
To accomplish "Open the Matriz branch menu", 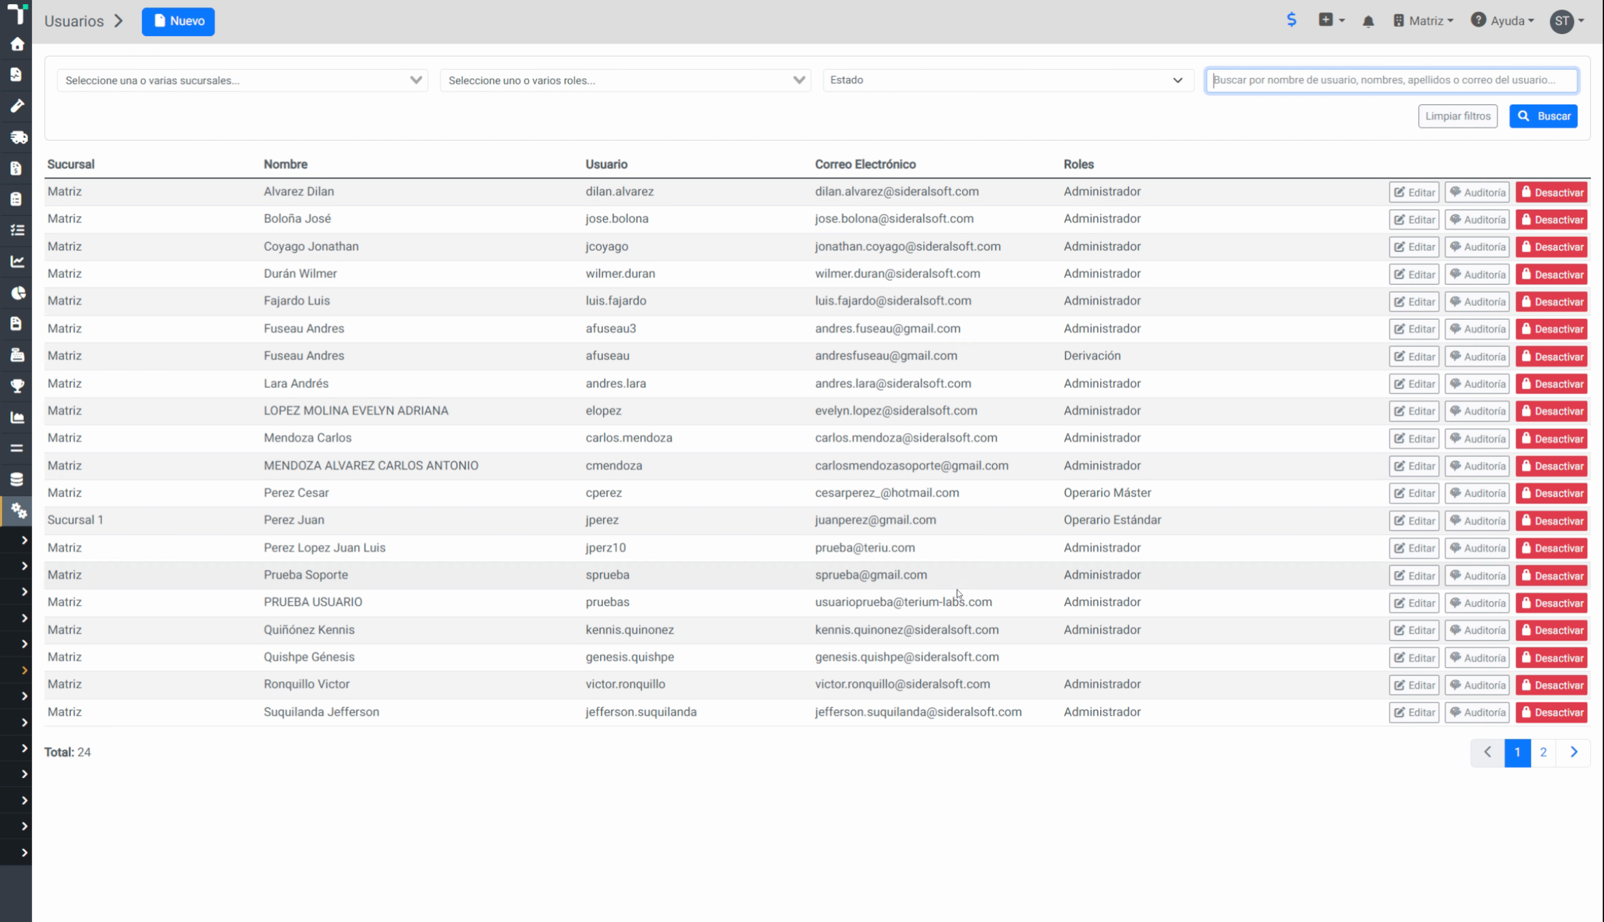I will click(1424, 21).
